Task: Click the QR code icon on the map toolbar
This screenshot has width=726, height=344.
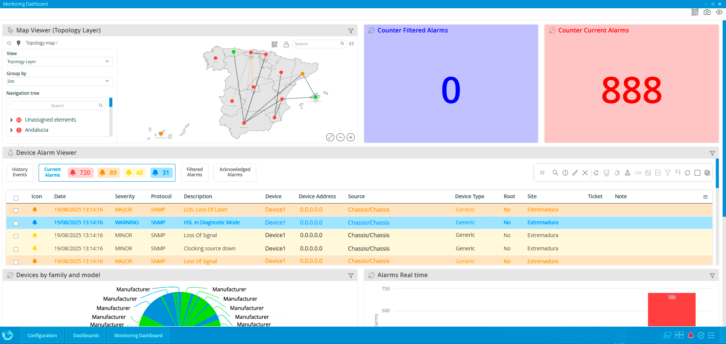Action: coord(275,44)
